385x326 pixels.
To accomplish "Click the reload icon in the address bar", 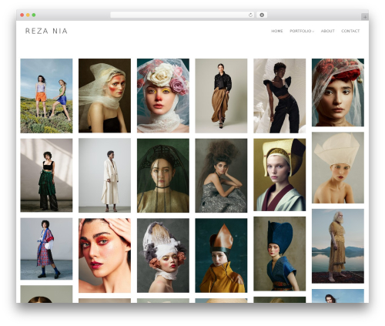I will click(x=250, y=15).
